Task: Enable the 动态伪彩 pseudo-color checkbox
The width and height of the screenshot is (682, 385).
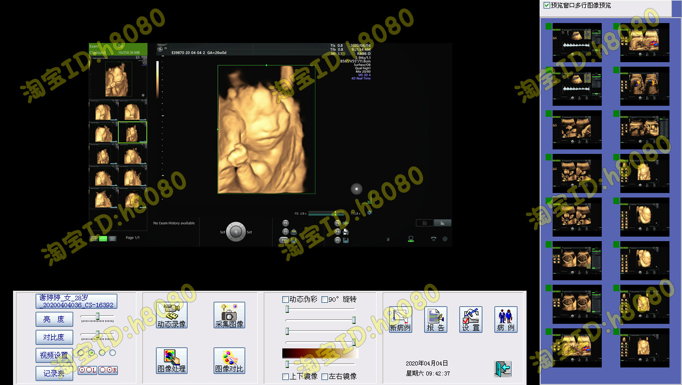Action: coord(285,299)
